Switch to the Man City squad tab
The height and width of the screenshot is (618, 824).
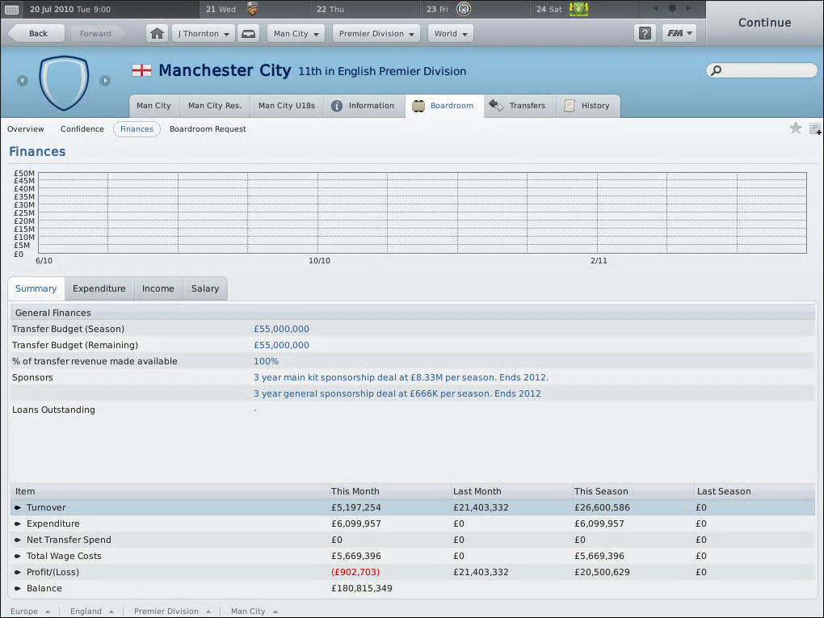[x=154, y=106]
